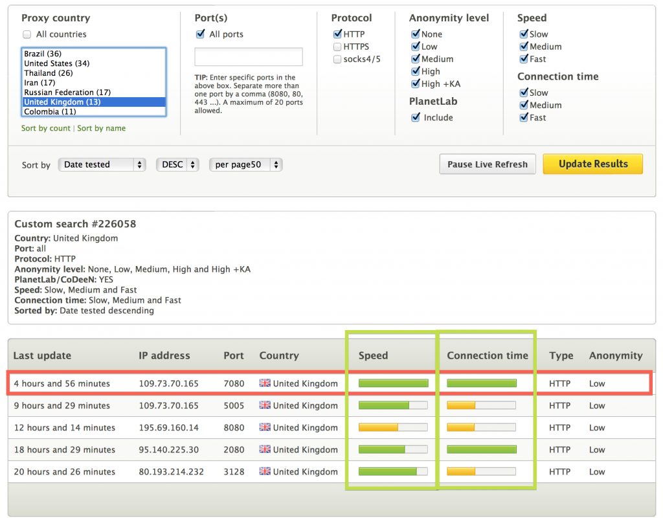This screenshot has width=663, height=523.
Task: Click IP address 195.69.160.14
Action: (x=169, y=427)
